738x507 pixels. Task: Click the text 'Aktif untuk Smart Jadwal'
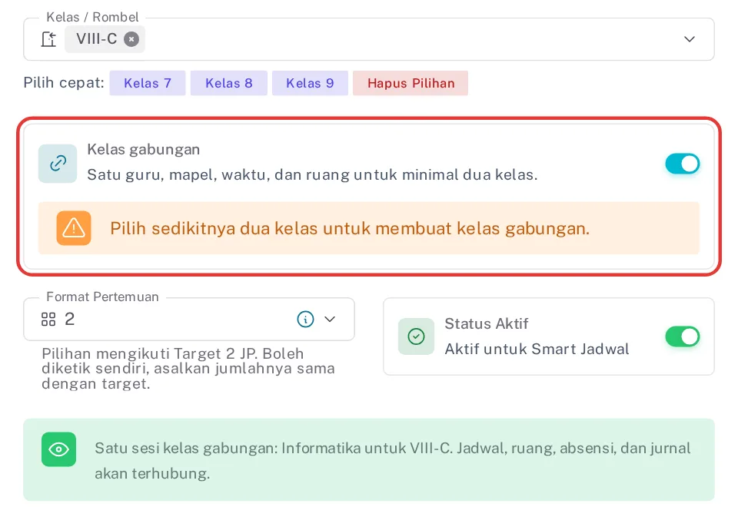click(x=537, y=349)
